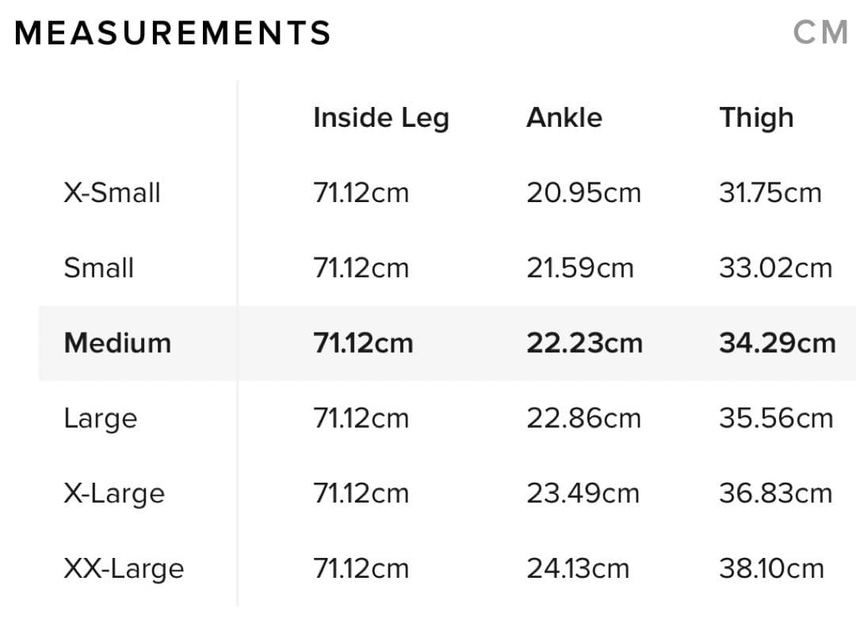Choose the Small size row
The height and width of the screenshot is (619, 856).
[x=98, y=268]
